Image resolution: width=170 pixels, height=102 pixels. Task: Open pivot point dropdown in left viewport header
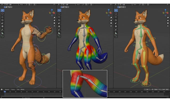point(27,5)
